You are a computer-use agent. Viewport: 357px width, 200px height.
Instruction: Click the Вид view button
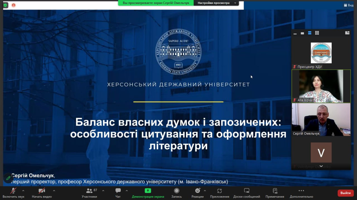(x=349, y=5)
